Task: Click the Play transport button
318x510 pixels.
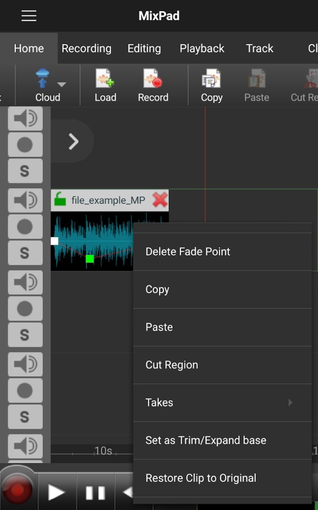Action: (x=56, y=492)
